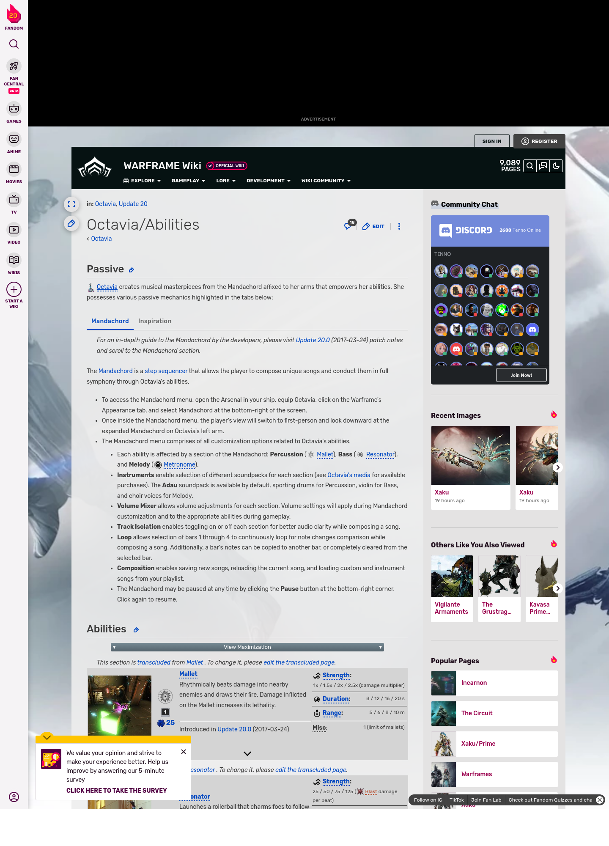Open the Xaku/Prime popular page

click(x=494, y=744)
